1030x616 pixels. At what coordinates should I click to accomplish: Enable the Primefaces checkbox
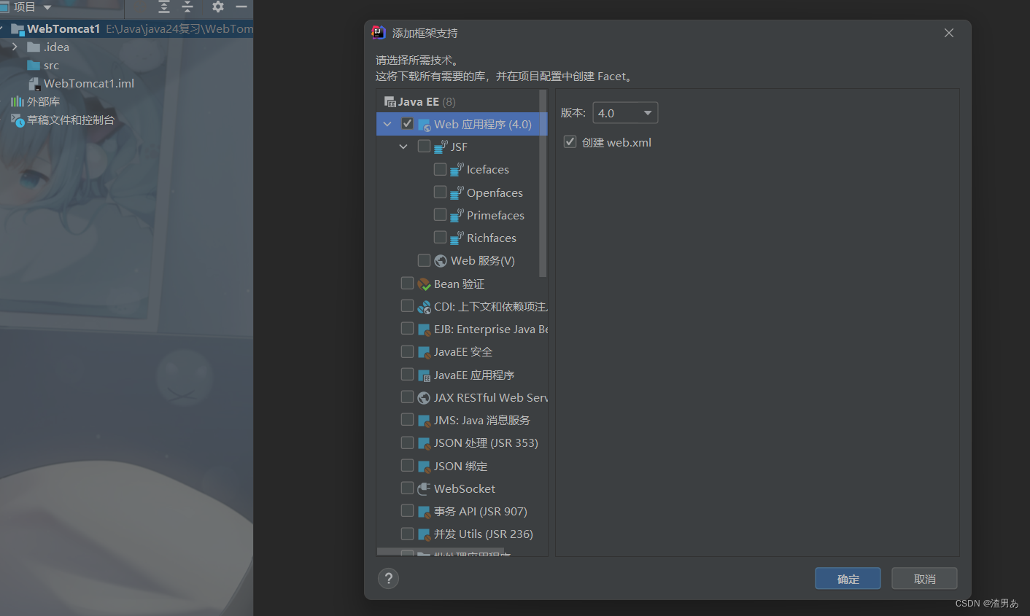coord(440,214)
